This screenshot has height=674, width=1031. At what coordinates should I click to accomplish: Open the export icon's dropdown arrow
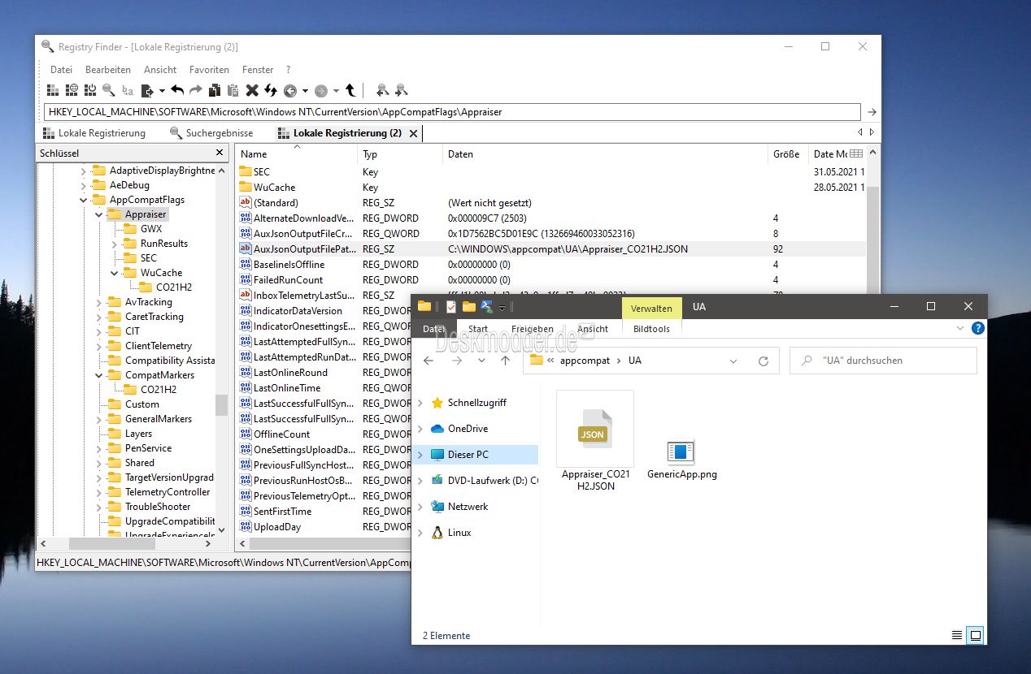(x=162, y=90)
